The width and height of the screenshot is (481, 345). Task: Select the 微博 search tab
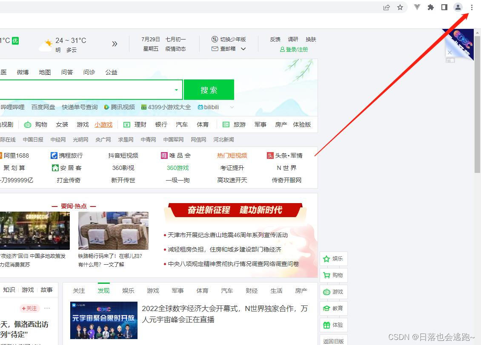23,72
